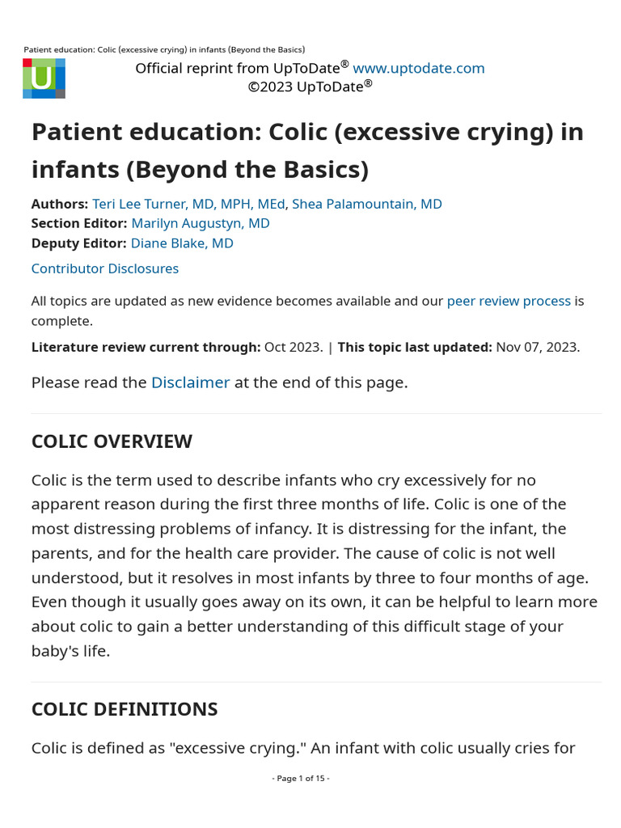Click the COLIC DEFINITIONS section heading
Viewport: 621px width, 828px height.
point(125,709)
